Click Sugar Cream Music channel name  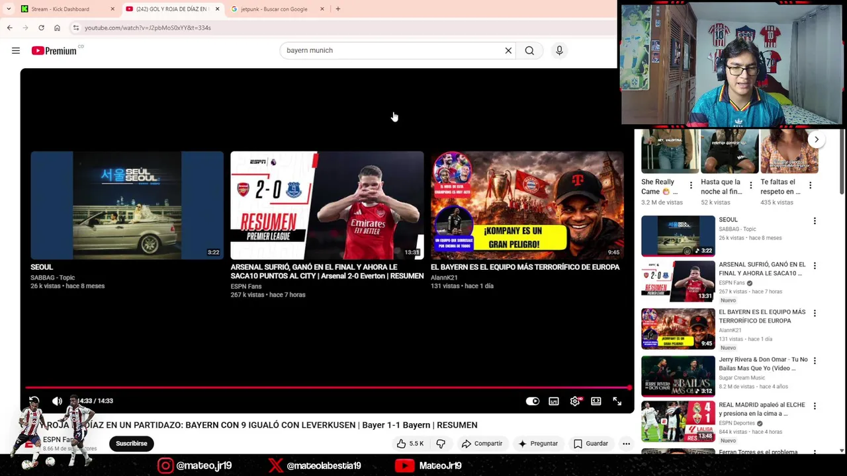[742, 377]
